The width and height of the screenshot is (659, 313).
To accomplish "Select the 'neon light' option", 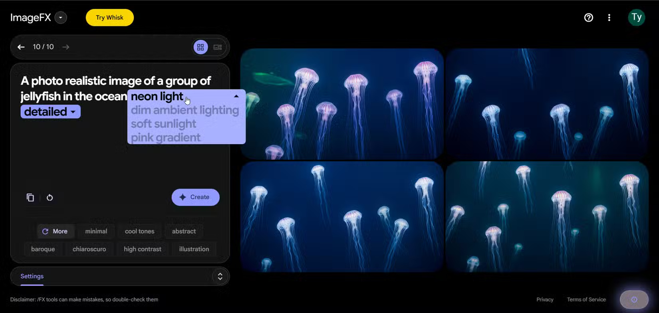I will pyautogui.click(x=157, y=96).
